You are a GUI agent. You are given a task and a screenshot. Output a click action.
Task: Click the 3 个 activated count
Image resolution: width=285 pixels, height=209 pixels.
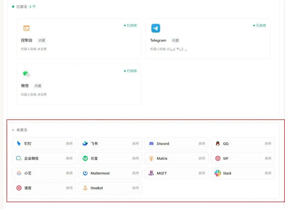[x=33, y=7]
